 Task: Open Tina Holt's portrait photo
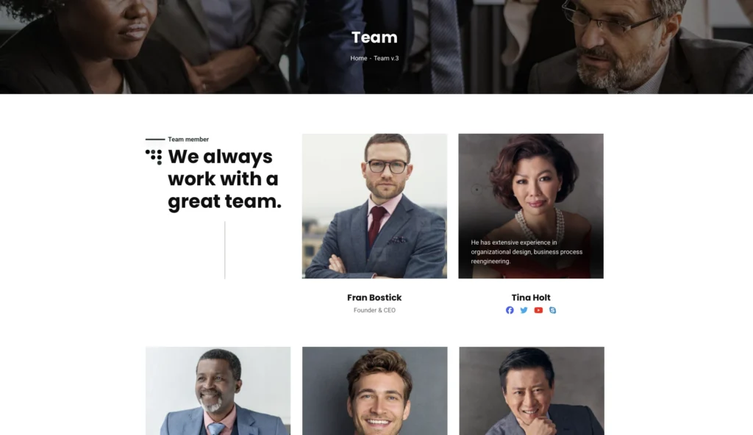coord(531,206)
